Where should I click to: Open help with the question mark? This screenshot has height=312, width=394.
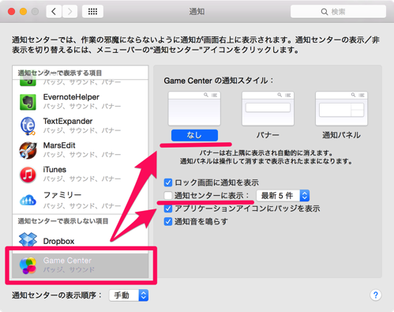(376, 295)
